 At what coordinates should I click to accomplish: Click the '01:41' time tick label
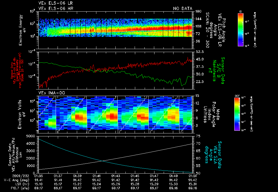[96, 176]
